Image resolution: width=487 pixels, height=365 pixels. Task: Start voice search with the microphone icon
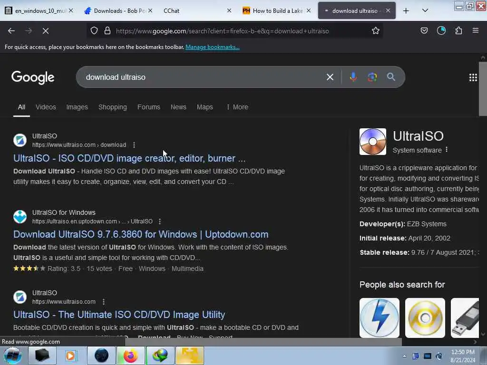pyautogui.click(x=353, y=77)
